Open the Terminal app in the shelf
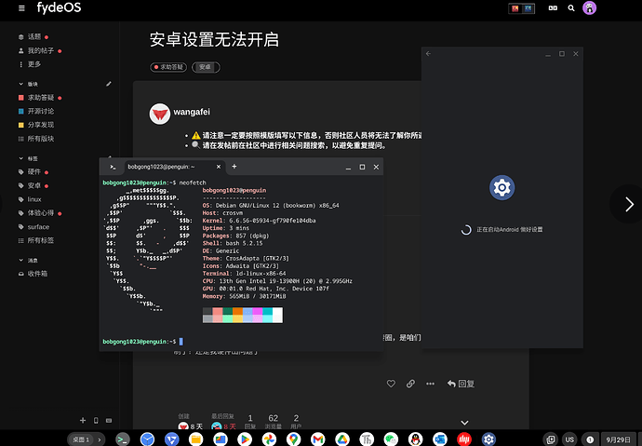Screen dimensions: 642x446 coord(123,439)
